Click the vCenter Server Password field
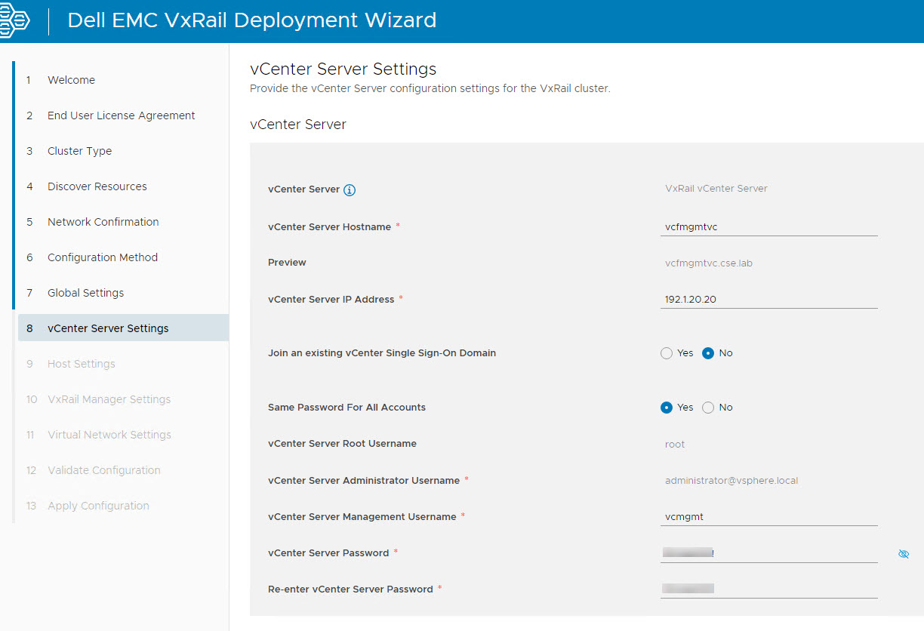 [768, 553]
